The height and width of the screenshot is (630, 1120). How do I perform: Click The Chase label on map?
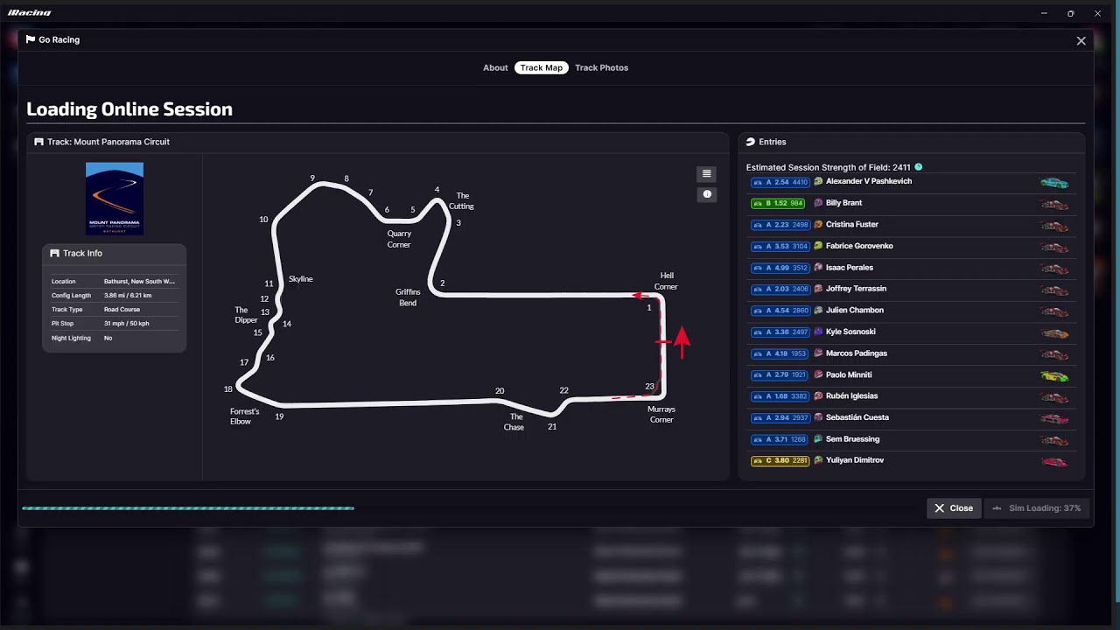pos(514,422)
